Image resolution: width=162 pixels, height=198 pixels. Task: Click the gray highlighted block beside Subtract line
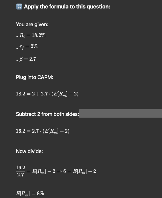[121, 113]
